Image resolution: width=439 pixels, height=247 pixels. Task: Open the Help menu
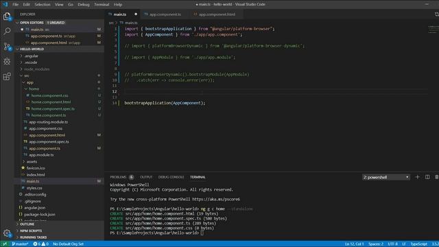click(x=117, y=5)
